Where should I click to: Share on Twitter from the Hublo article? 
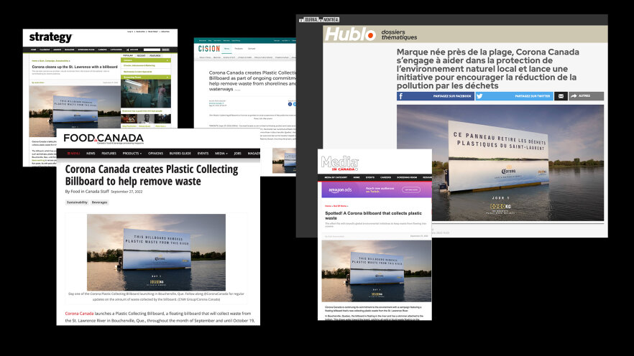click(x=515, y=96)
